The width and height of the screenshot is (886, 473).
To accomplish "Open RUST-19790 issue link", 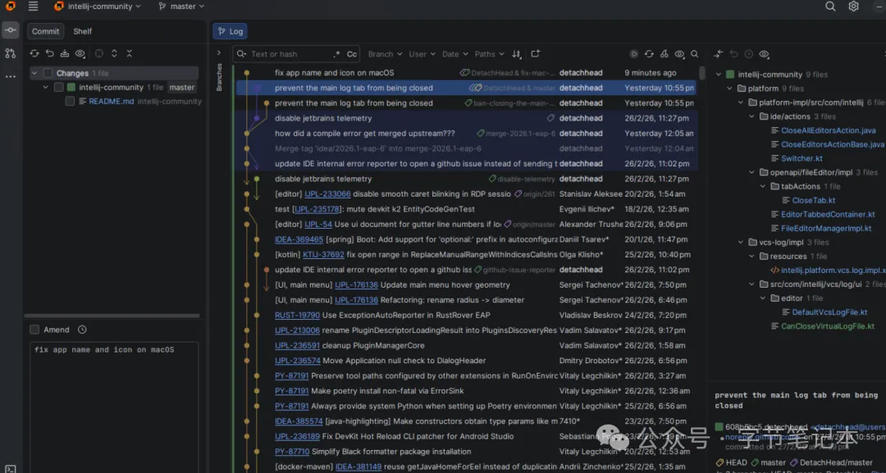I will [297, 315].
